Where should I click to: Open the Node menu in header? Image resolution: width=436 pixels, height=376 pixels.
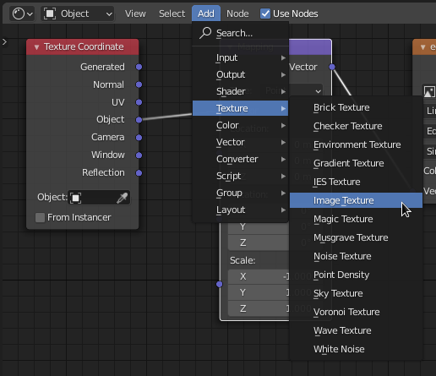coord(237,14)
